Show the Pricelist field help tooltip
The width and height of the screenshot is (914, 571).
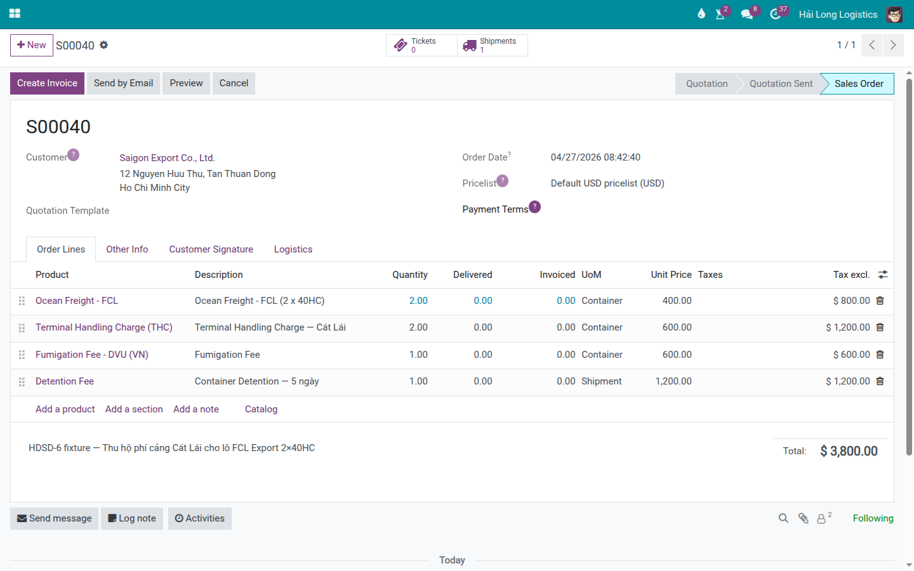(503, 181)
